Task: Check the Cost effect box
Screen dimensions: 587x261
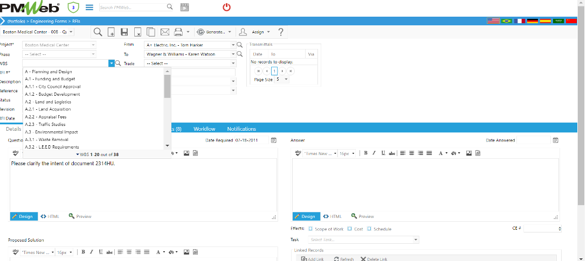Action: (x=349, y=229)
